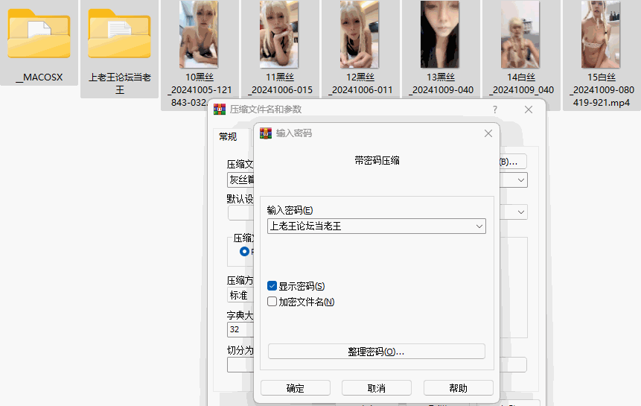Click the 15白丝 file name text
The width and height of the screenshot is (641, 406).
tap(602, 90)
